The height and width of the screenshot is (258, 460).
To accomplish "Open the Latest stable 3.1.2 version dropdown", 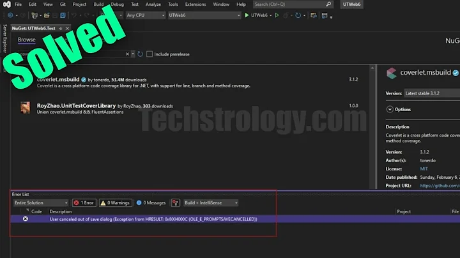I will point(432,93).
